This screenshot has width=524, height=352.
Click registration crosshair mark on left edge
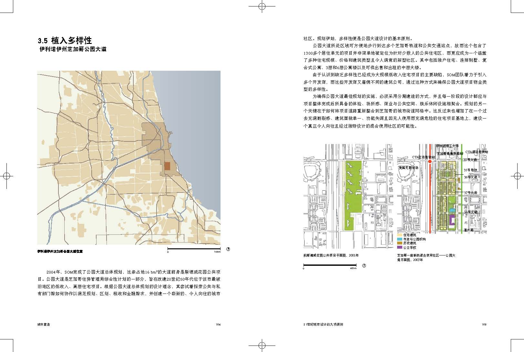click(6, 176)
